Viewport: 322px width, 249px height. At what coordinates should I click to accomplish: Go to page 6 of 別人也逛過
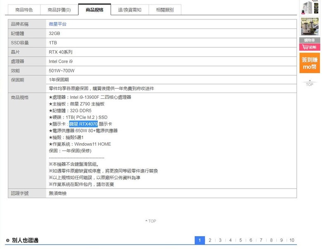coord(251,240)
